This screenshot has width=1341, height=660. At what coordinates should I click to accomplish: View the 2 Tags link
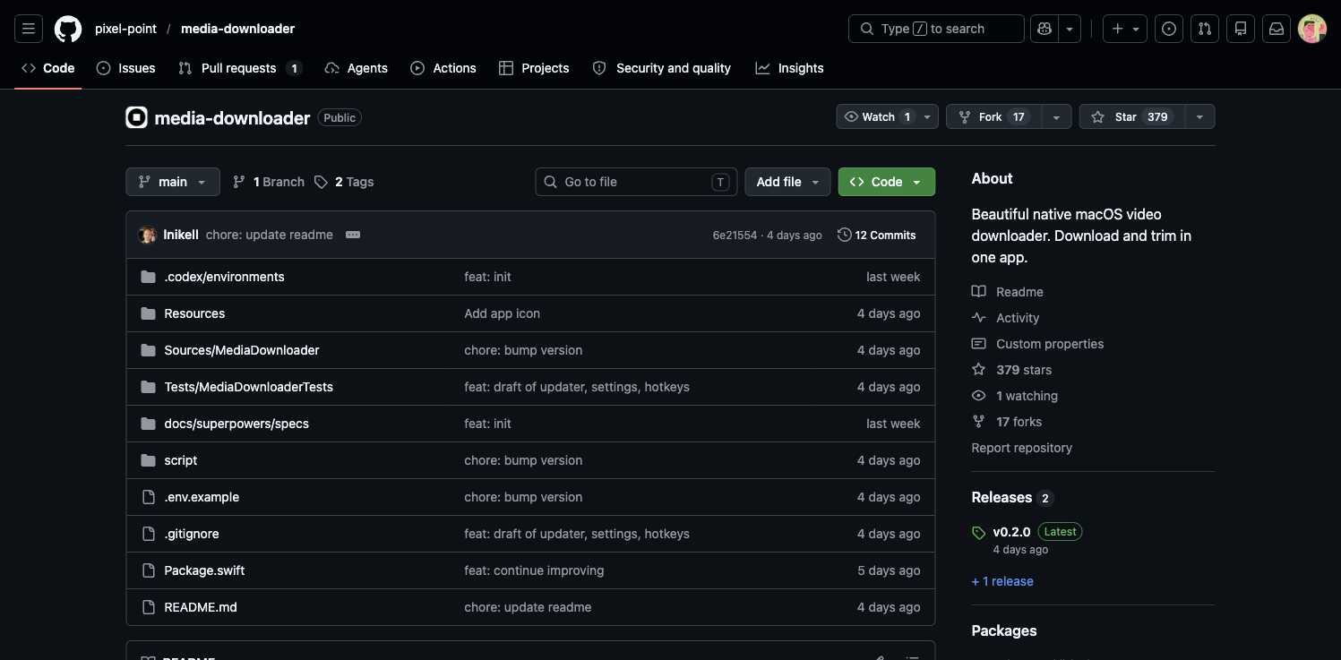coord(344,182)
